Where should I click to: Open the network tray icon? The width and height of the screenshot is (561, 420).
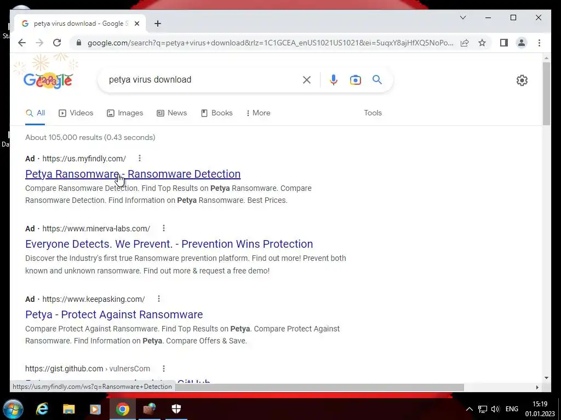coord(483,409)
